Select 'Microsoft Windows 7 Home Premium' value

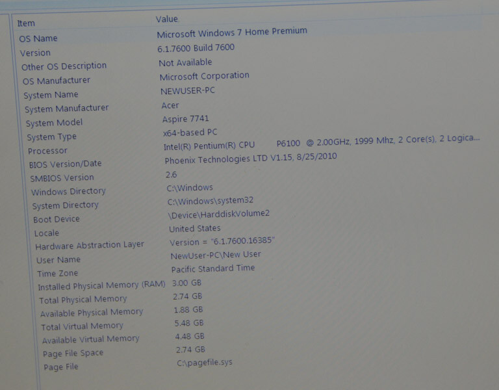click(x=232, y=32)
